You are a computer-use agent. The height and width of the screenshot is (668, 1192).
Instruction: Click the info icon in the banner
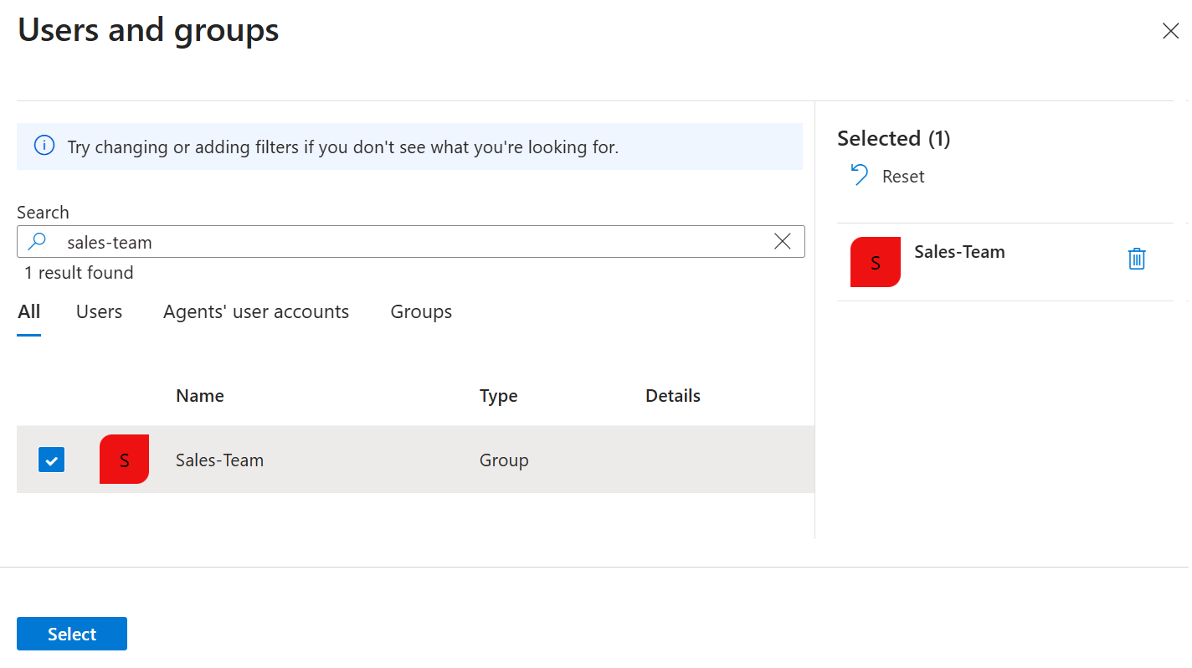click(x=44, y=146)
